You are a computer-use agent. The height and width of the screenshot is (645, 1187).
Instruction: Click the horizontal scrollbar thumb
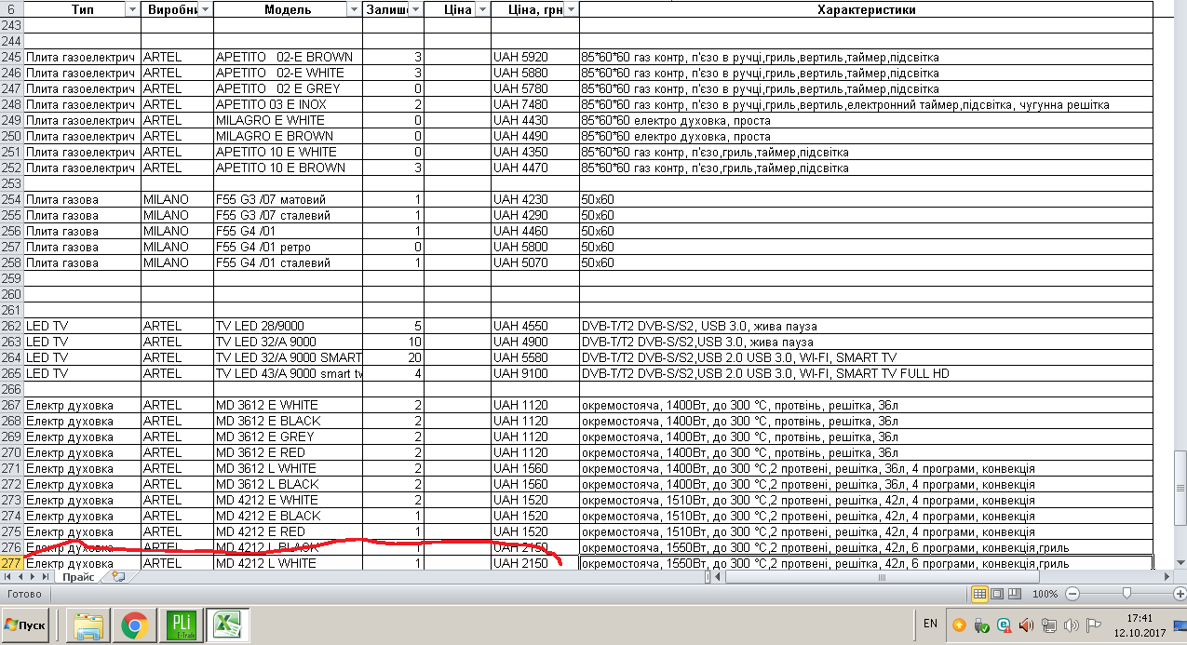coord(881,577)
